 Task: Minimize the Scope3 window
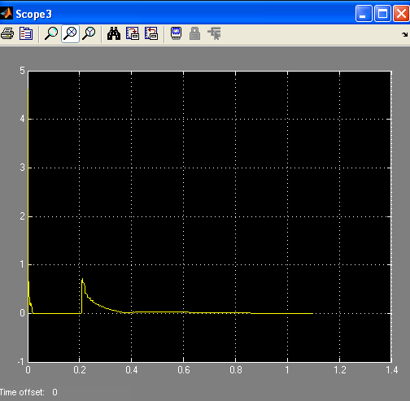[x=364, y=13]
